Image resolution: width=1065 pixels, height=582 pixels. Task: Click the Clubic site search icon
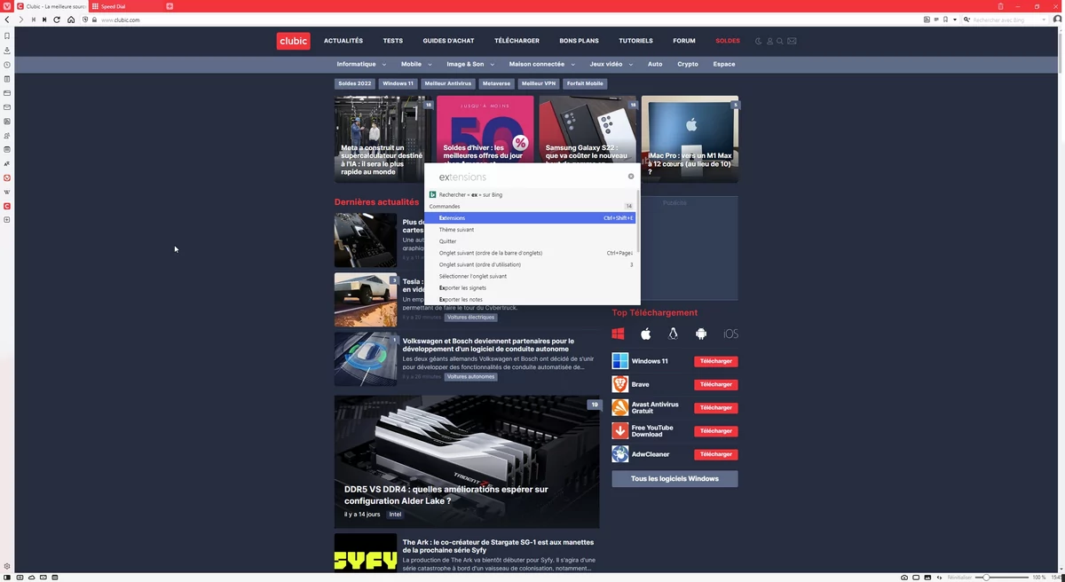[780, 41]
